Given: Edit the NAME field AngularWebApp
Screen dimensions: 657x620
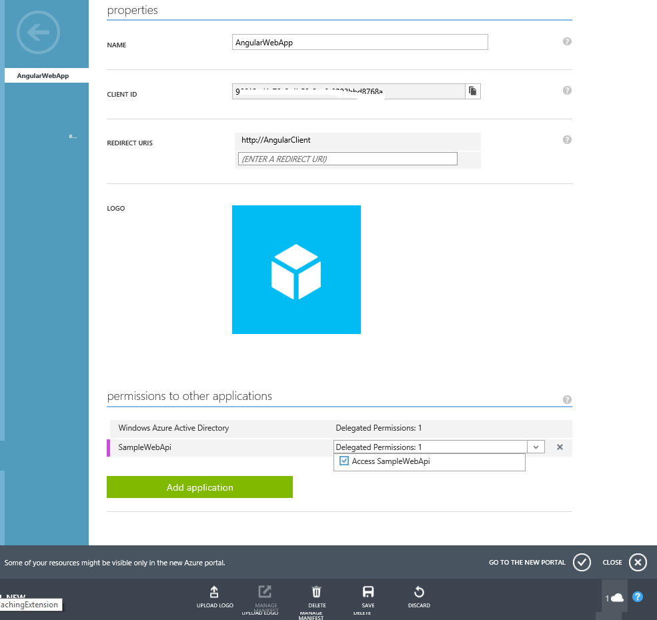Looking at the screenshot, I should (x=360, y=42).
